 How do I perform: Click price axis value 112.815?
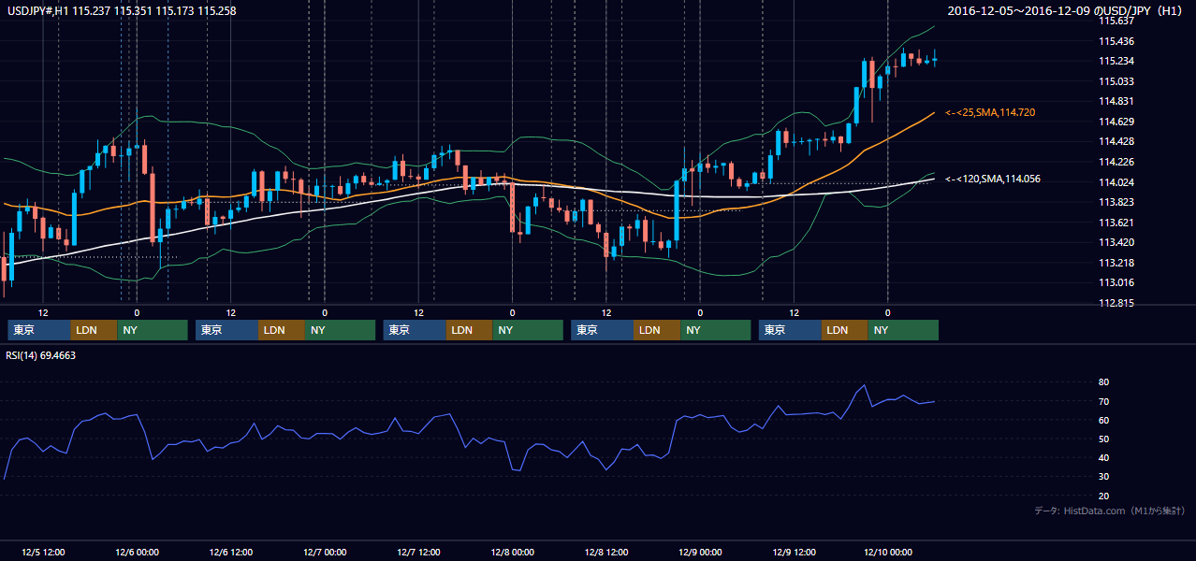point(1116,304)
